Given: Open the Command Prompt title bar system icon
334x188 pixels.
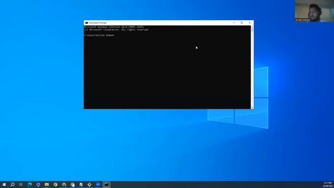Looking at the screenshot, I should click(x=87, y=23).
